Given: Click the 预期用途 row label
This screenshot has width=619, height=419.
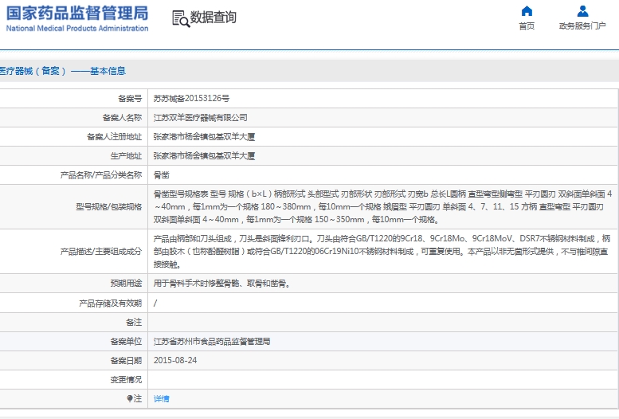Looking at the screenshot, I should (126, 284).
